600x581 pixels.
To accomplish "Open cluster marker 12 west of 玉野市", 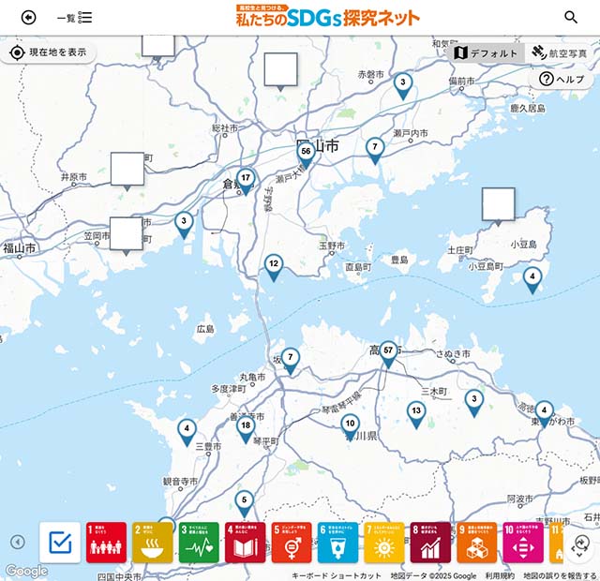I will tap(274, 268).
